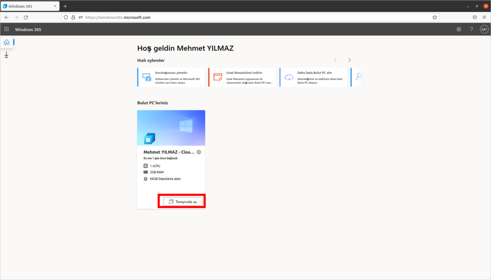Click the URL address field
Viewport: 491px width, 280px height.
pyautogui.click(x=250, y=17)
